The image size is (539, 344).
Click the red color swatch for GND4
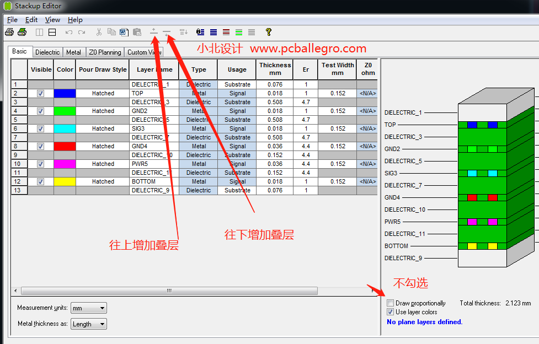pos(65,147)
